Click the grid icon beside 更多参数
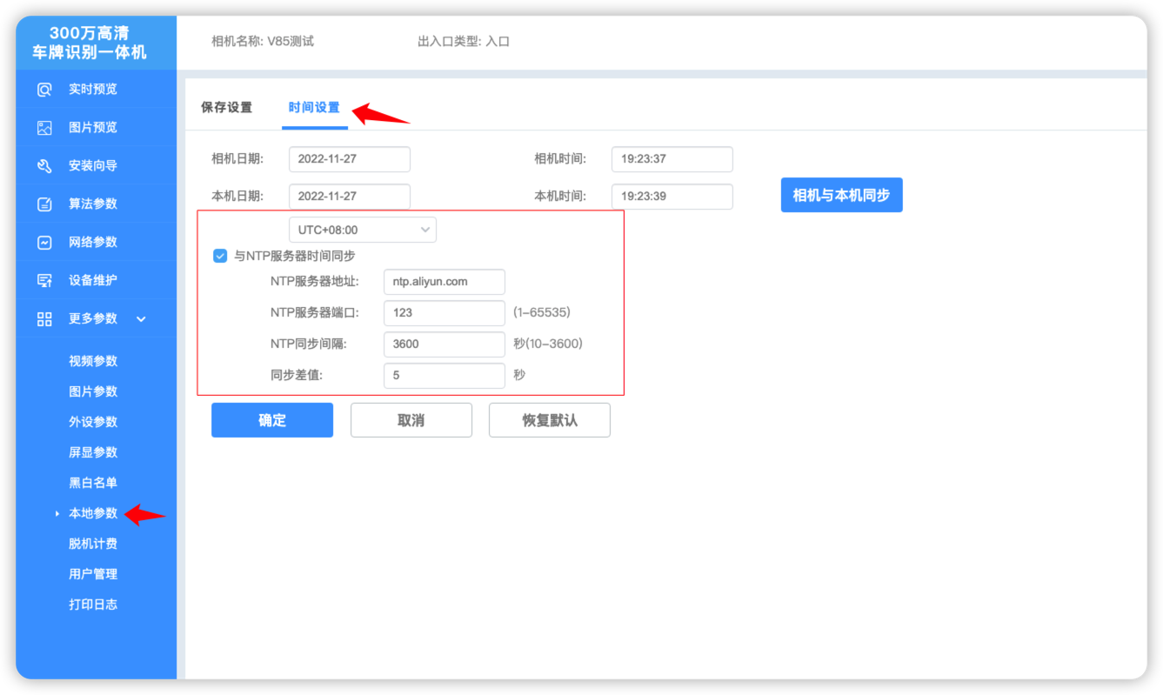Image resolution: width=1163 pixels, height=695 pixels. (44, 319)
